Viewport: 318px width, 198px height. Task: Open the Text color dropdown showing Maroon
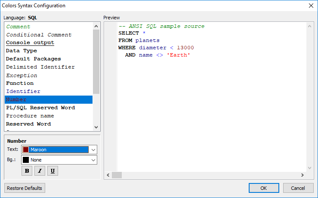click(x=59, y=150)
